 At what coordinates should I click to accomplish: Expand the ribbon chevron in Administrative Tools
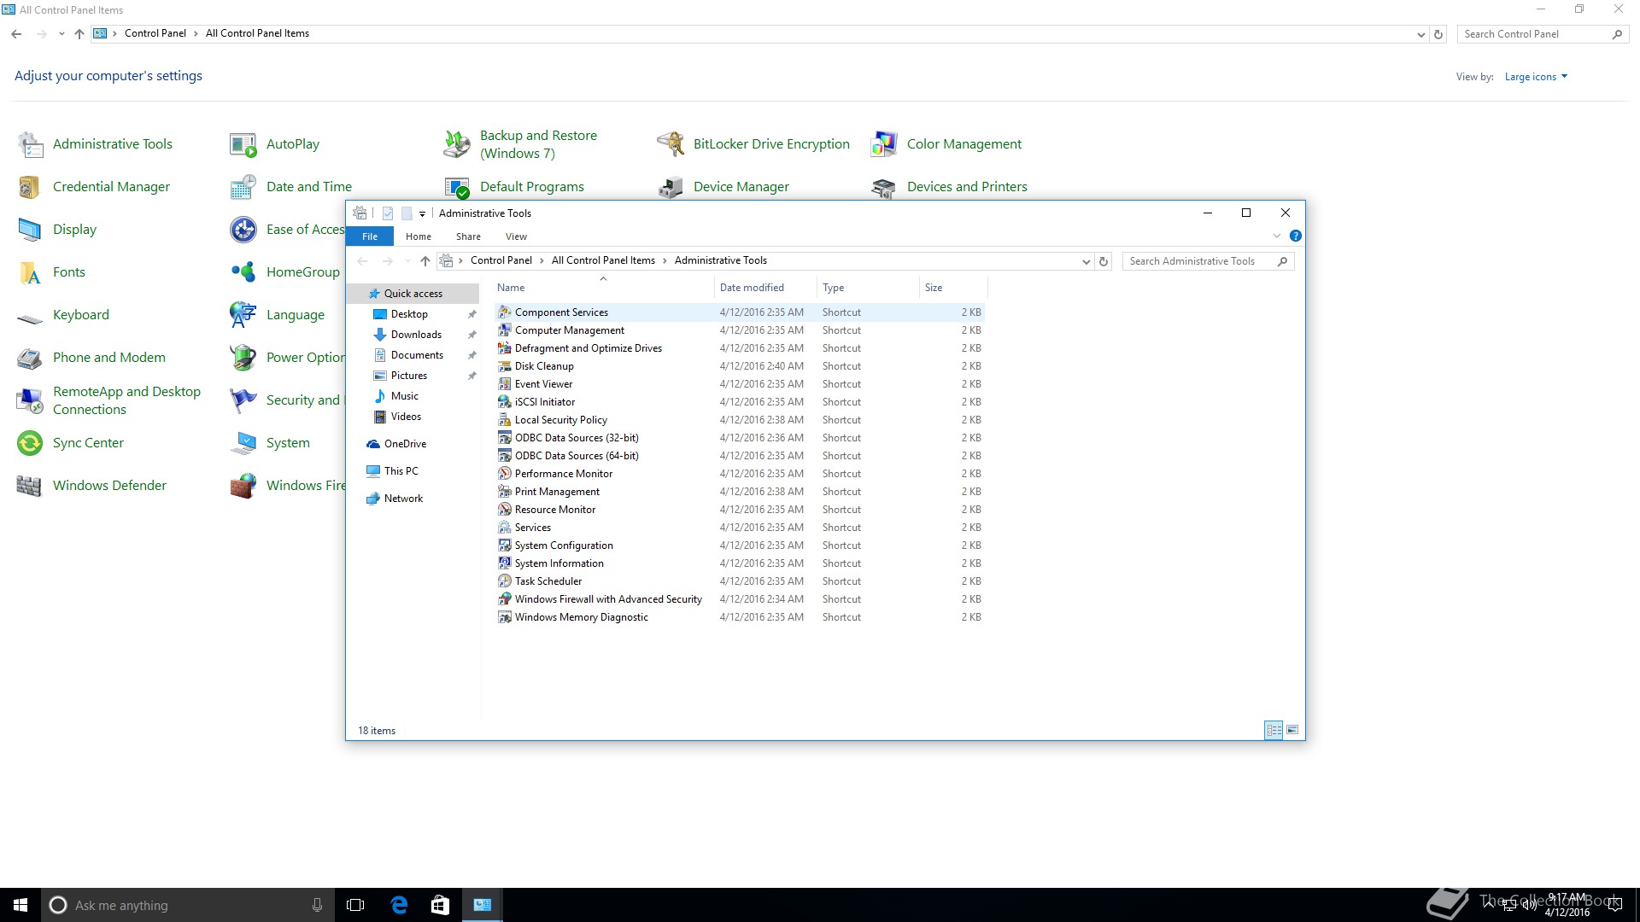click(1277, 236)
